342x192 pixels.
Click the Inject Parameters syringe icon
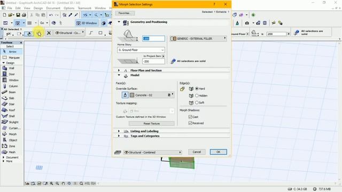76,15
